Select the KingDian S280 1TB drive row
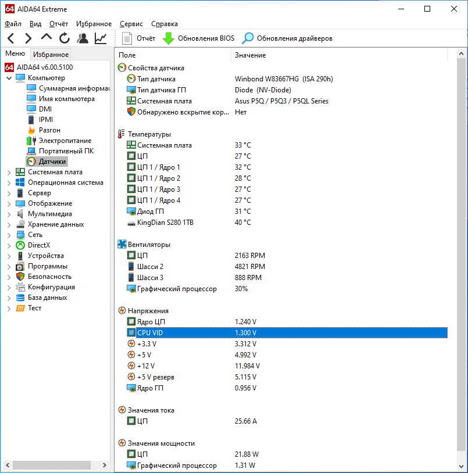This screenshot has height=473, width=468. (x=282, y=223)
